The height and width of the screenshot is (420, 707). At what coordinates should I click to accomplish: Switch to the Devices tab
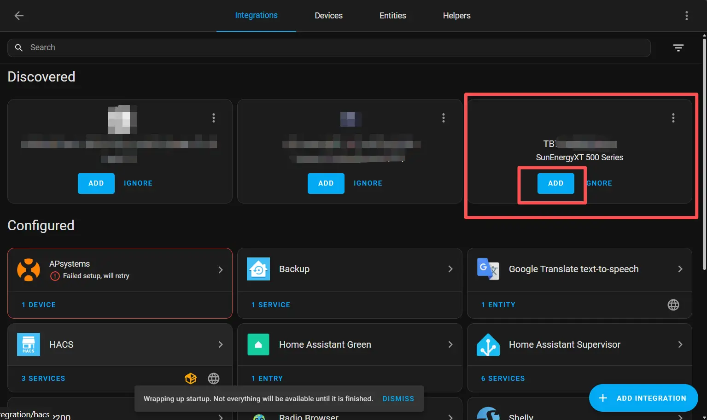328,16
